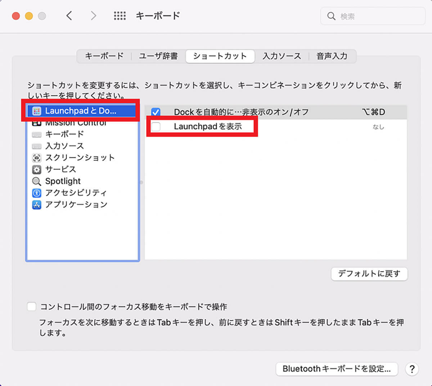Switch to the キーボード tab
432x386 pixels.
click(x=104, y=56)
